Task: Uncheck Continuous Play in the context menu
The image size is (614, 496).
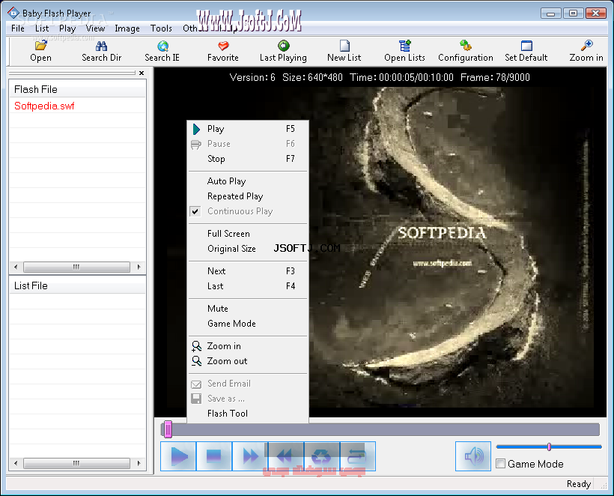Action: click(248, 211)
